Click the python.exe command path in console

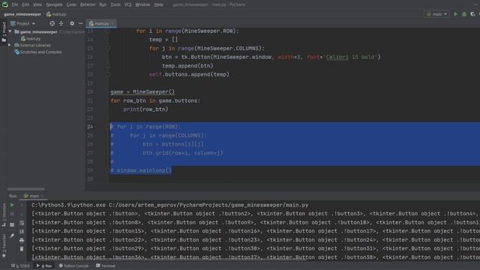click(x=68, y=205)
